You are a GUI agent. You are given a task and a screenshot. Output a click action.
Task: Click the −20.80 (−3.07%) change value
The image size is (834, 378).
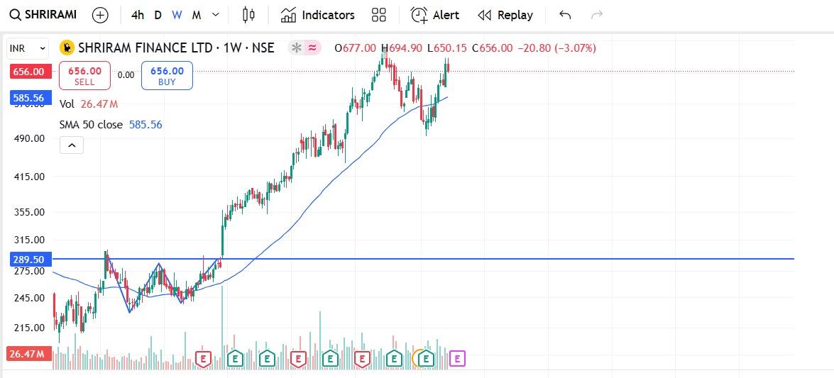click(556, 48)
